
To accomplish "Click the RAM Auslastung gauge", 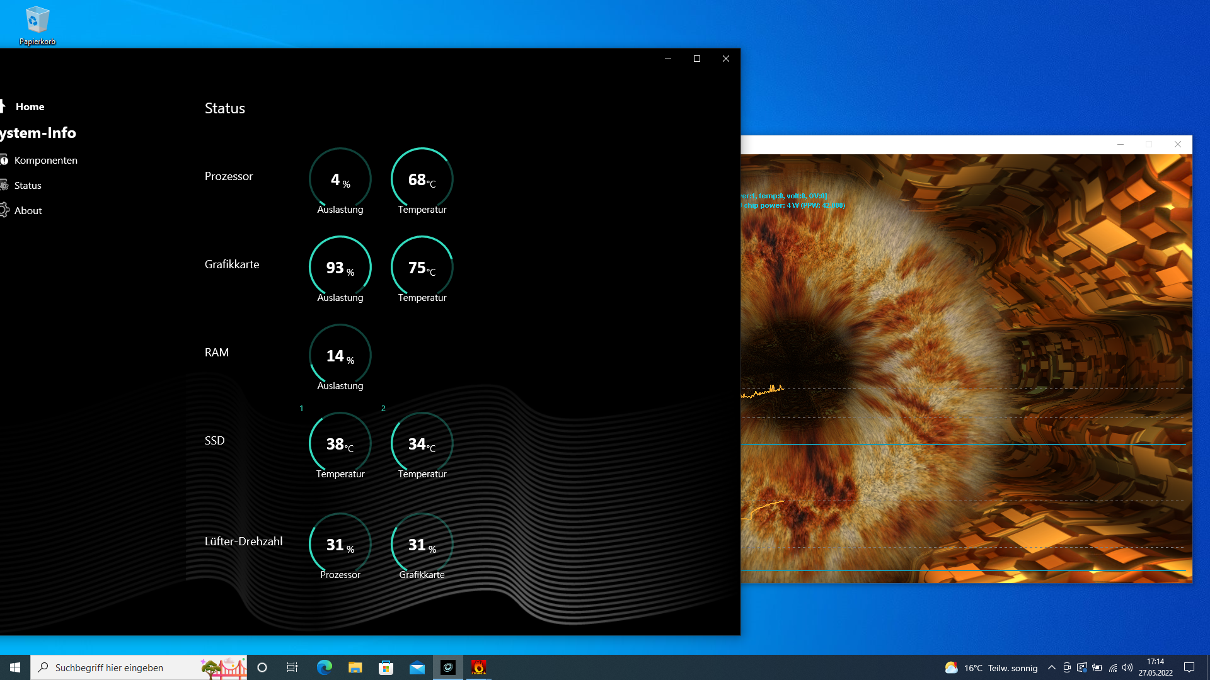I will 340,356.
